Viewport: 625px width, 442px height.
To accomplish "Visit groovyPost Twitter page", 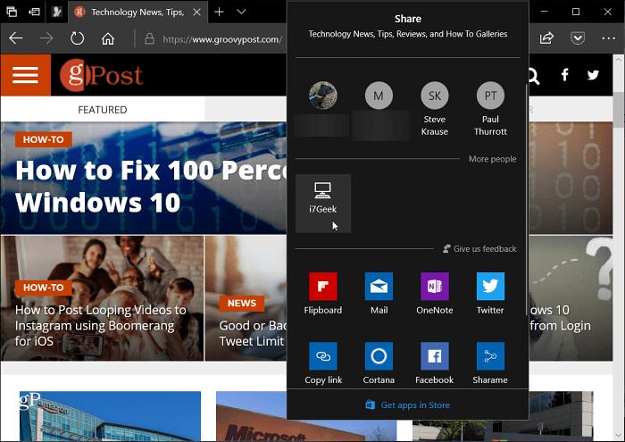I will click(593, 74).
